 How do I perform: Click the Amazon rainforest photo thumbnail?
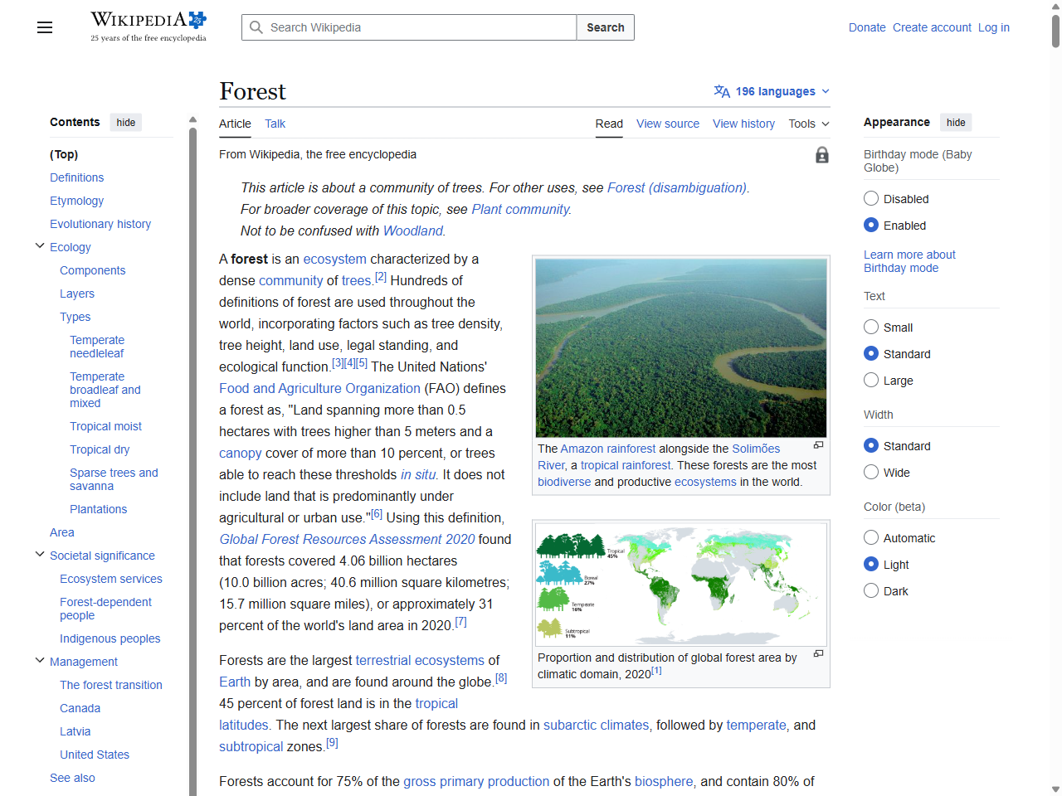[x=681, y=348]
